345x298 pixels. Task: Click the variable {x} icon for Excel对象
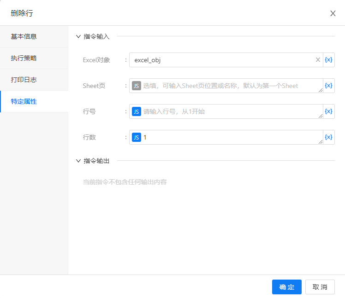pyautogui.click(x=328, y=60)
